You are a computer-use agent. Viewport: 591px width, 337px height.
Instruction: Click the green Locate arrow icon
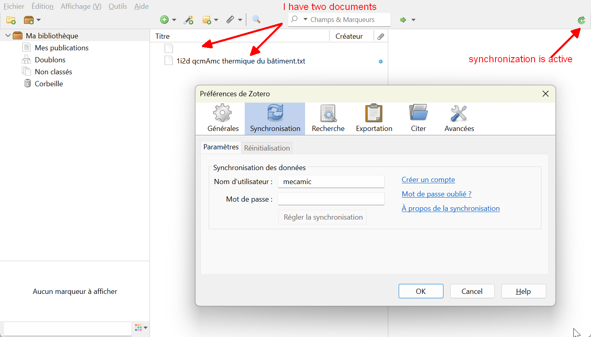click(x=403, y=20)
